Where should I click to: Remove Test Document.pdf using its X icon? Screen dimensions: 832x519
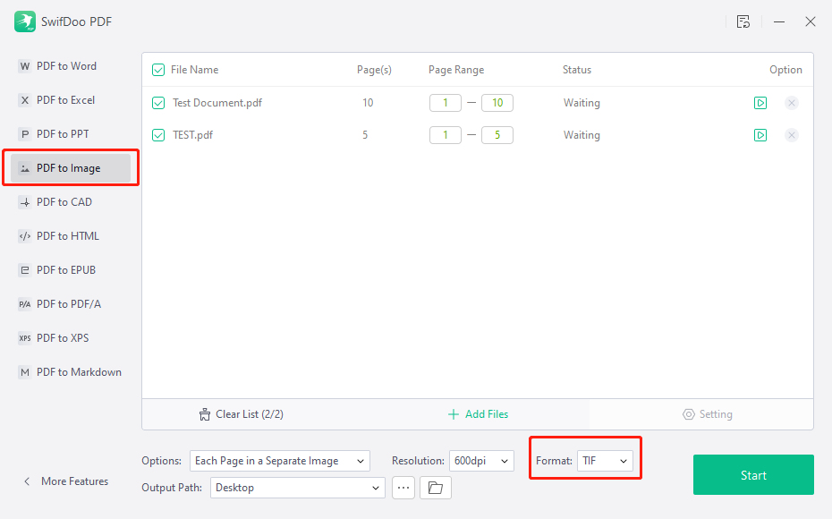click(x=792, y=103)
